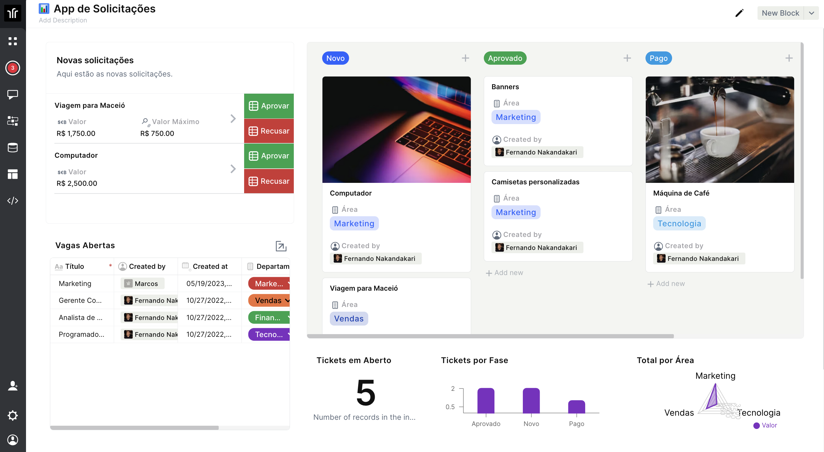Open the chat messages sidebar icon

pos(12,94)
